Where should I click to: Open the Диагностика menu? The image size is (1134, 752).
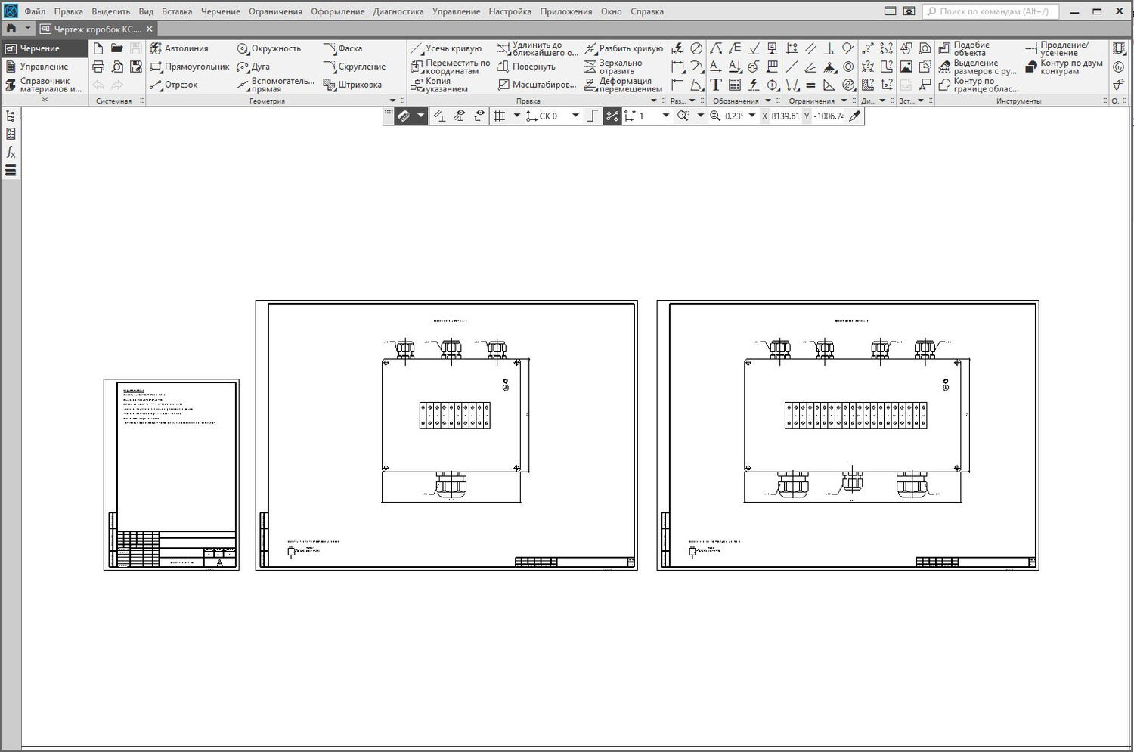(x=398, y=11)
